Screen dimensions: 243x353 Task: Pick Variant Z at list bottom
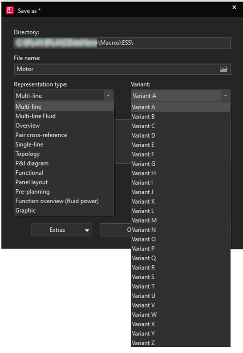[143, 343]
